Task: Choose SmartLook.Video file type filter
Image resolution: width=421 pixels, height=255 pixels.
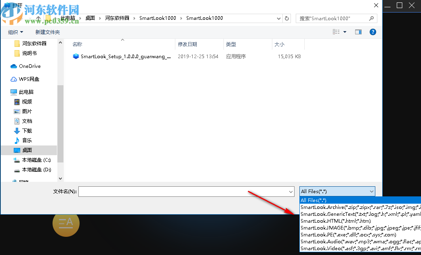Action: (360, 249)
